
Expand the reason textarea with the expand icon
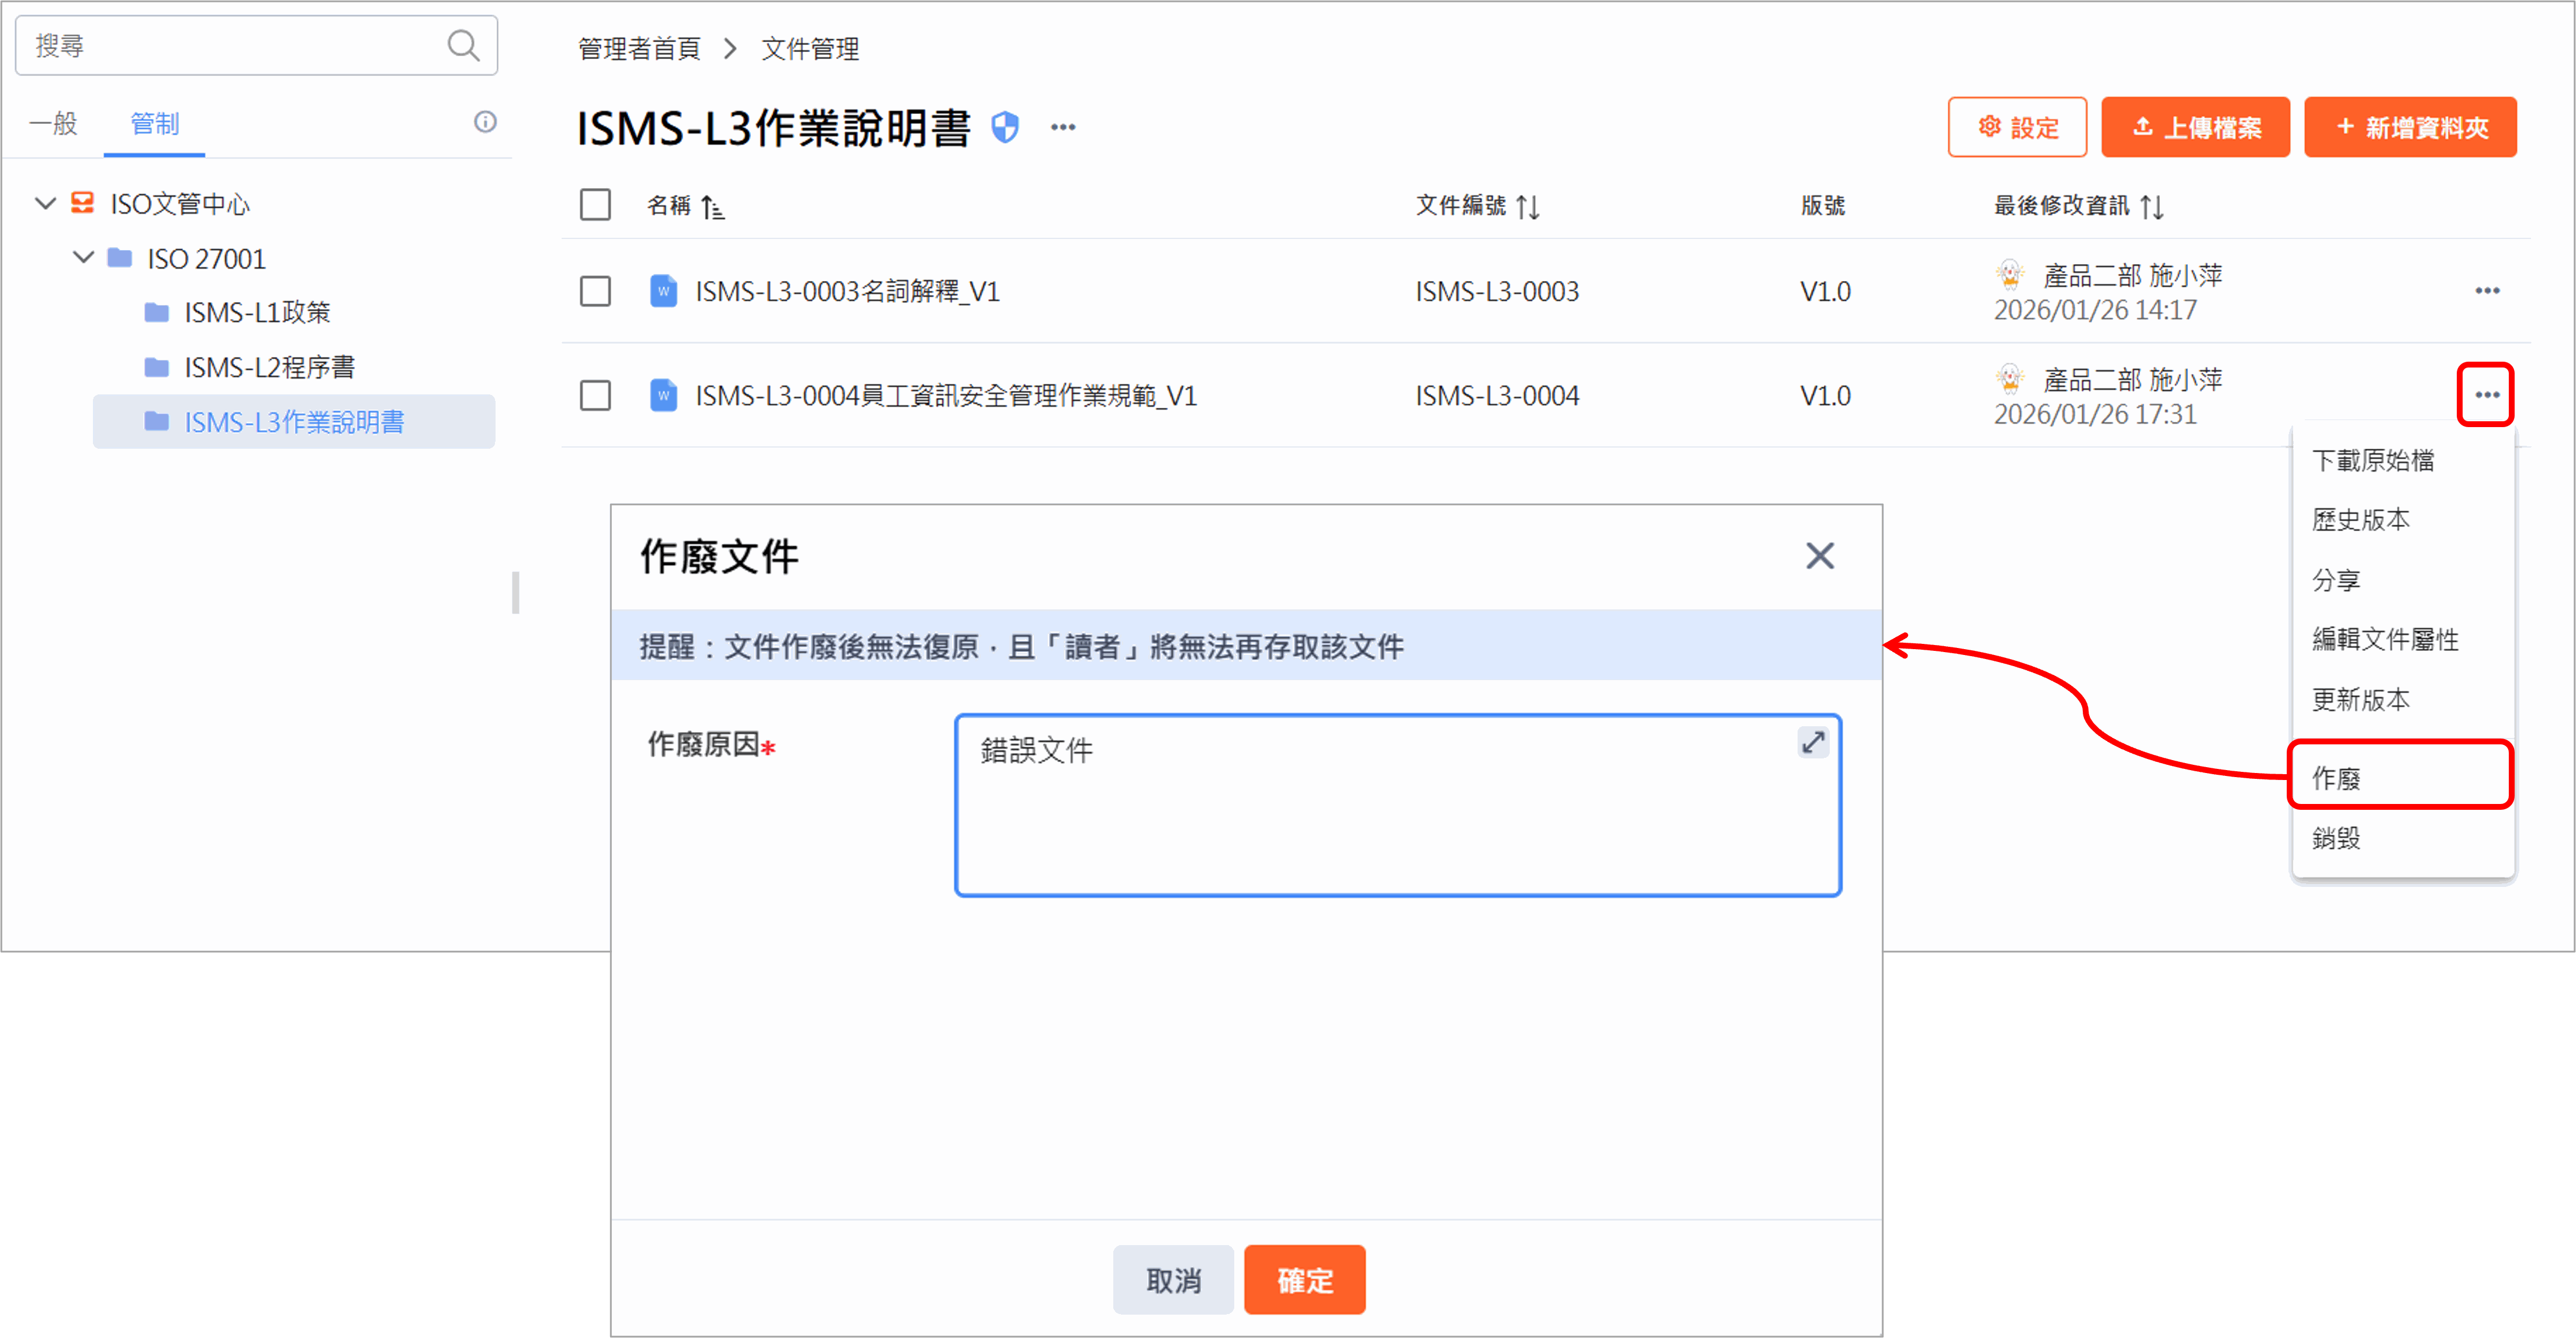pyautogui.click(x=1813, y=742)
